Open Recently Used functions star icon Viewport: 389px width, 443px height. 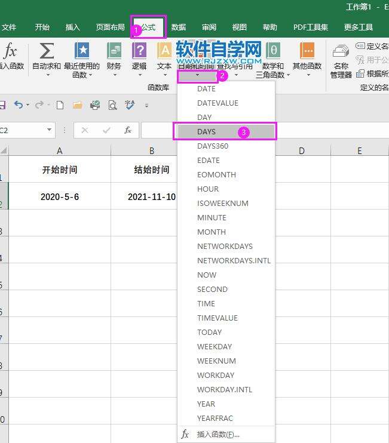click(x=82, y=51)
